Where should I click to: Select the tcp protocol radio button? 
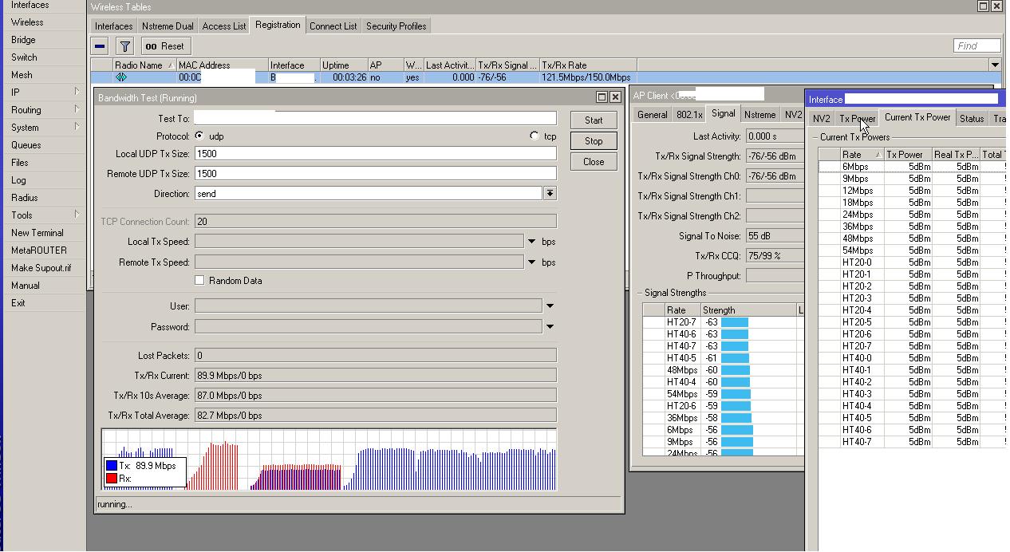(535, 136)
